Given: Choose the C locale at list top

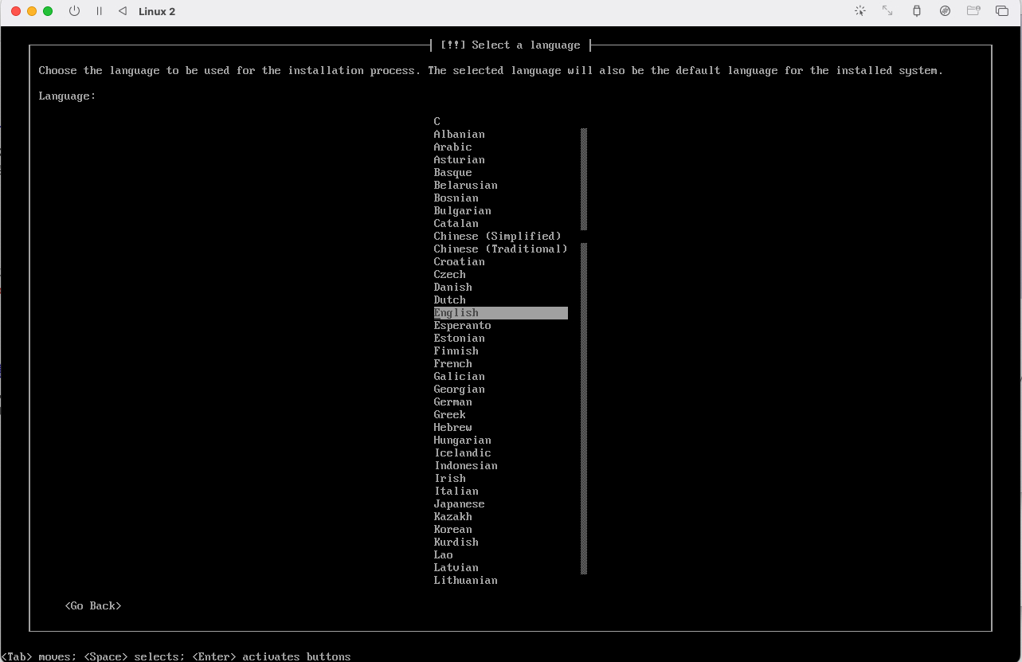Looking at the screenshot, I should (x=437, y=122).
